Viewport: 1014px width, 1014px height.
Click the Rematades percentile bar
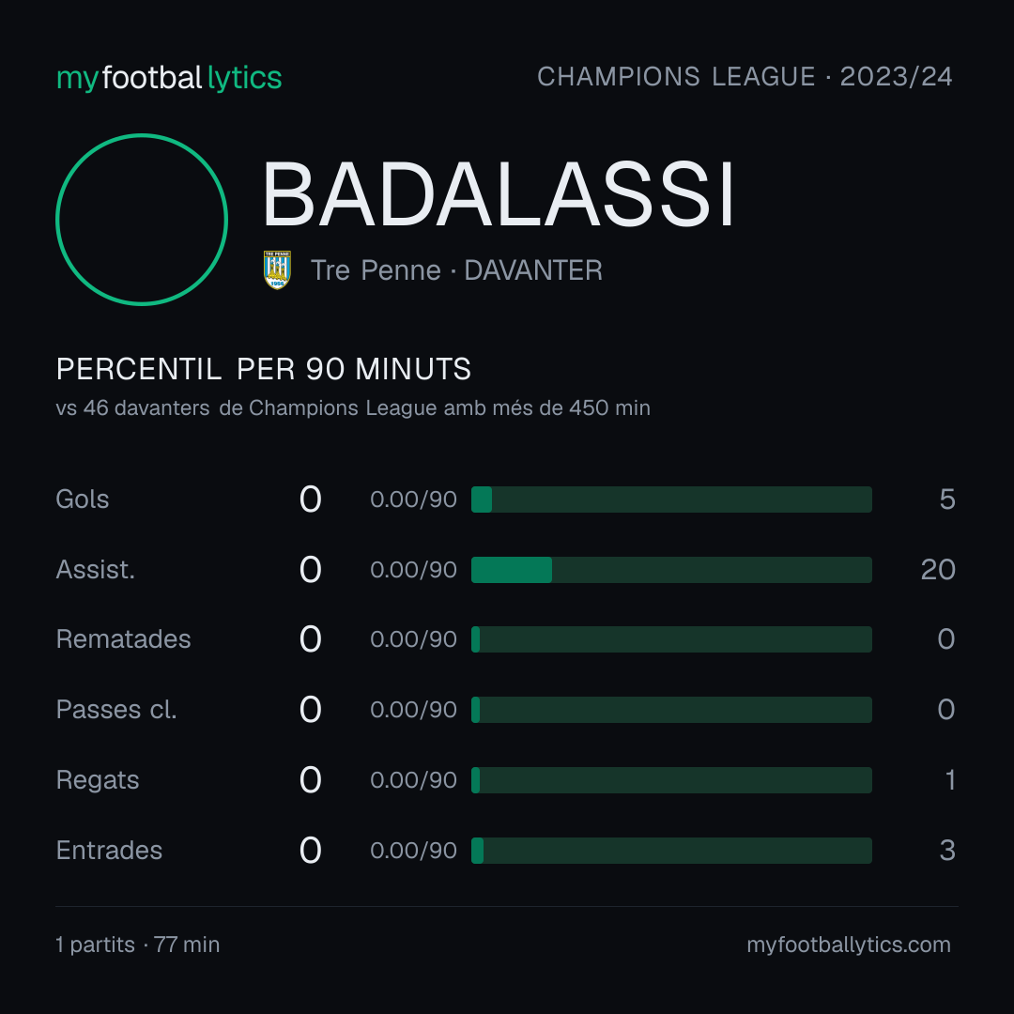pyautogui.click(x=671, y=639)
